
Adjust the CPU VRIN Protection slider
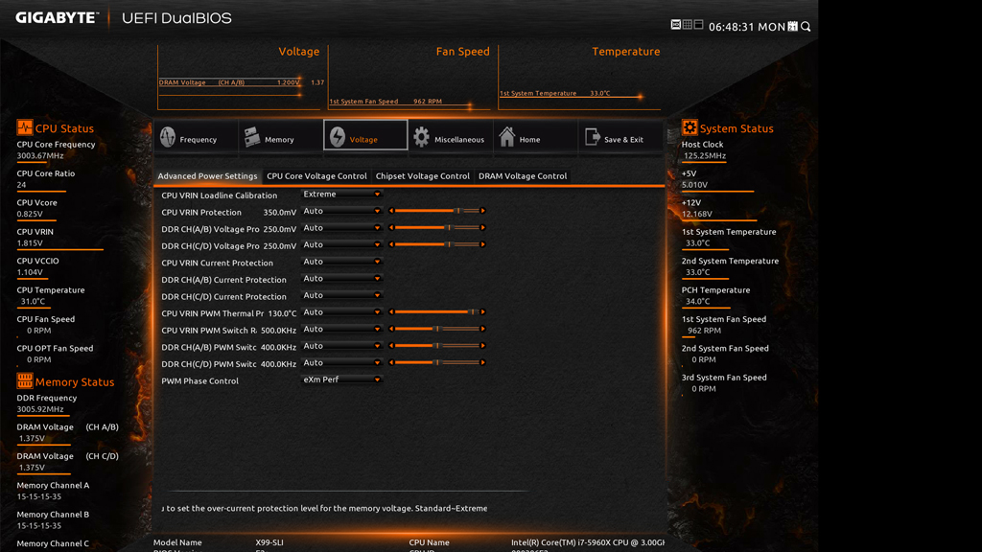coord(457,211)
